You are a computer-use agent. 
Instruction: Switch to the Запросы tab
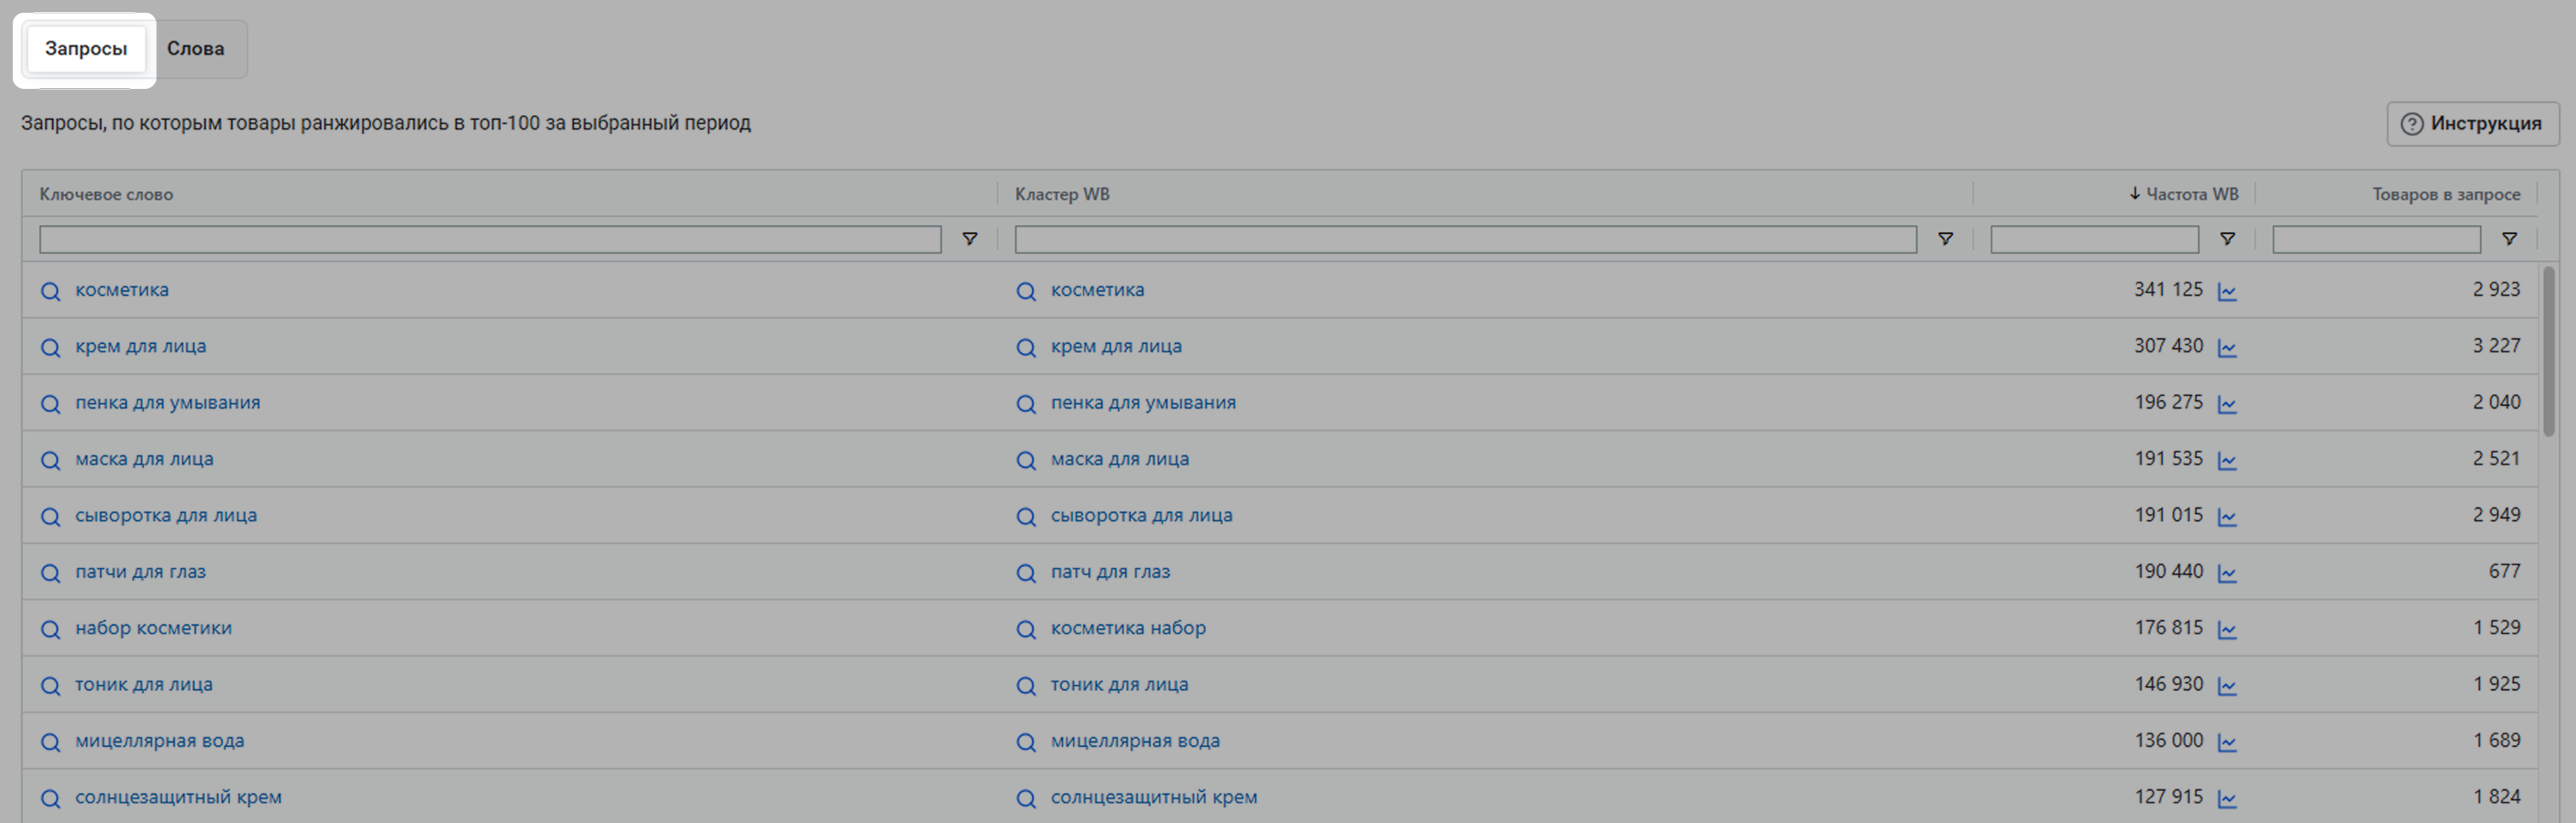tap(86, 49)
